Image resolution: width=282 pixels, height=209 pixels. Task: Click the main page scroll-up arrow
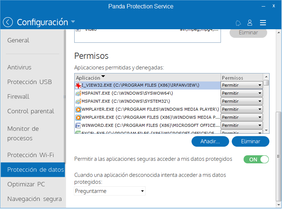(x=279, y=33)
